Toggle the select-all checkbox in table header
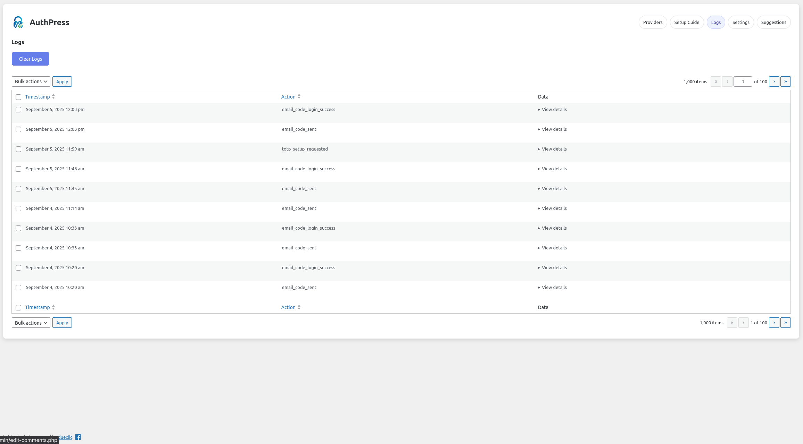 (18, 97)
